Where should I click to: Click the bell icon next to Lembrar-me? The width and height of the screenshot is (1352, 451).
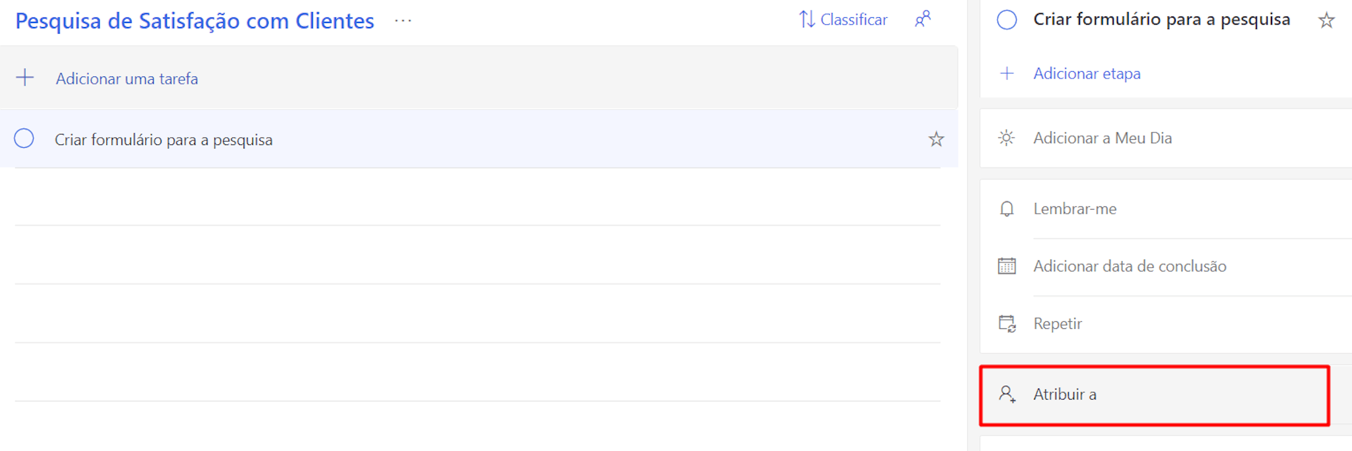pyautogui.click(x=1006, y=208)
